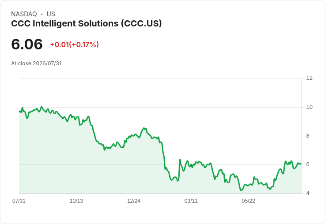
Task: Click the 4 y-axis value label
Action: [x=308, y=193]
